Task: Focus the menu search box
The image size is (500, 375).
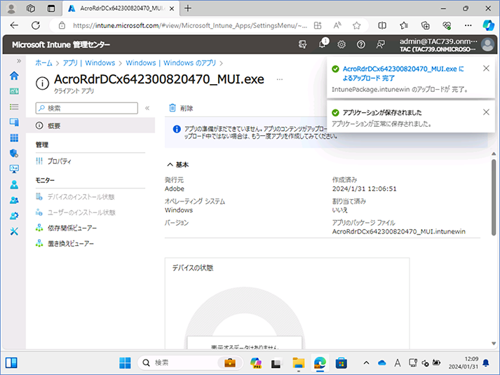Action: click(x=87, y=109)
